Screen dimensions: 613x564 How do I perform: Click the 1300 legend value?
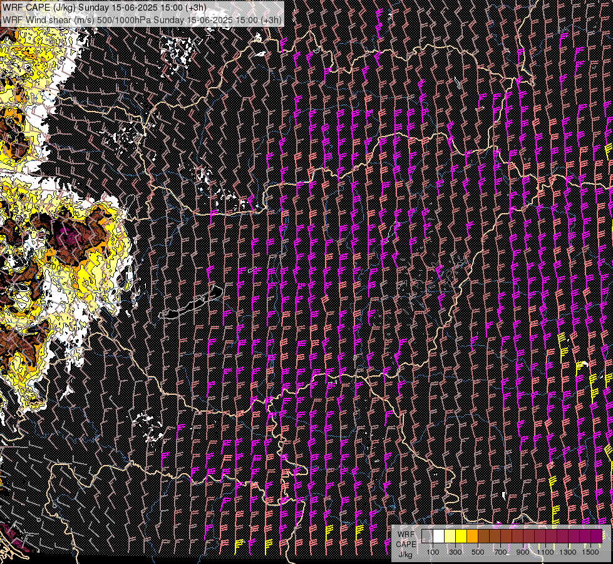(568, 552)
